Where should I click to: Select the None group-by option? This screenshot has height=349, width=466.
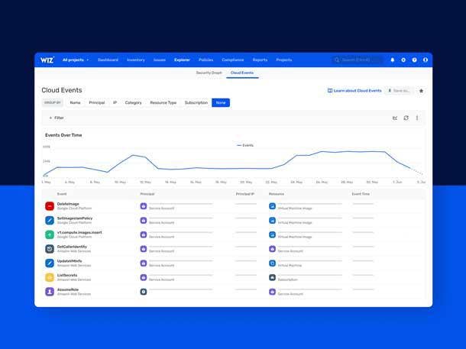pos(221,102)
